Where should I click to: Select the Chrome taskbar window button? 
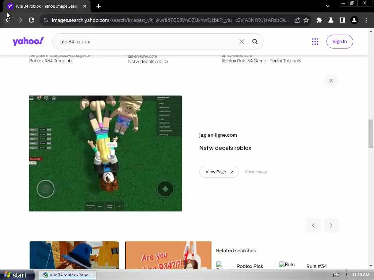68,275
